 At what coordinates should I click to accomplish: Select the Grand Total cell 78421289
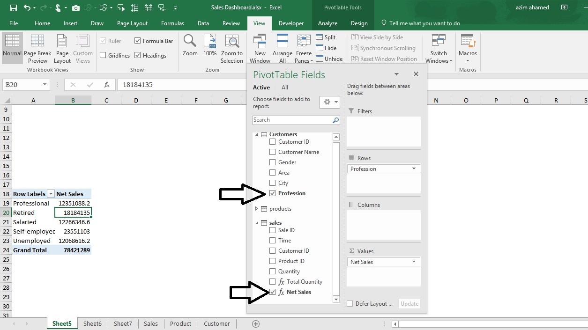(x=73, y=250)
